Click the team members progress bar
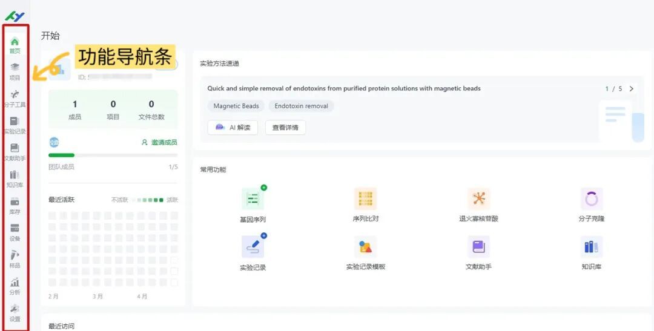Screen dimensions: 654x331 click(113, 156)
